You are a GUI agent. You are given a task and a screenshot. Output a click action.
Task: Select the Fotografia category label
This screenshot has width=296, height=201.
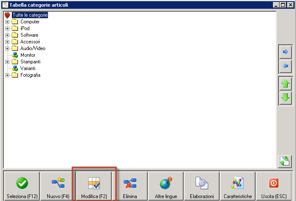pyautogui.click(x=31, y=75)
